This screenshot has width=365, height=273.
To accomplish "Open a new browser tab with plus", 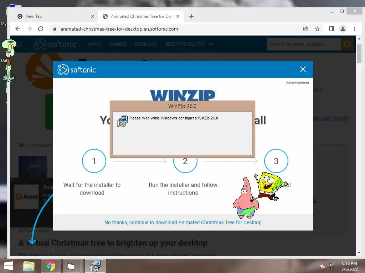I will (x=191, y=16).
